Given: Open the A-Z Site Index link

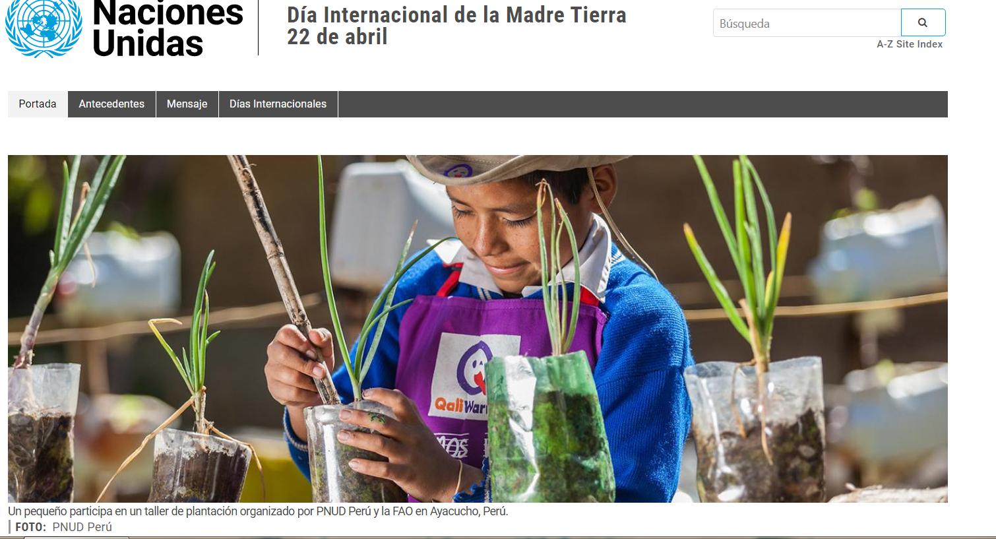Looking at the screenshot, I should [x=910, y=44].
